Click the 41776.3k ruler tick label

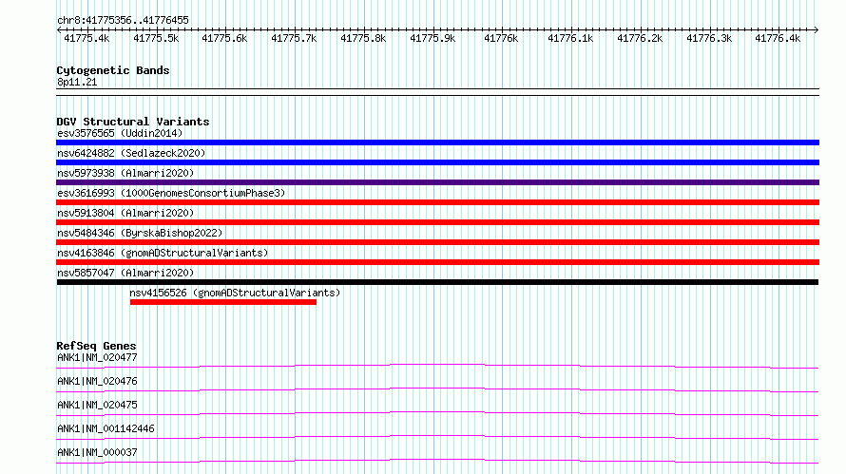709,38
